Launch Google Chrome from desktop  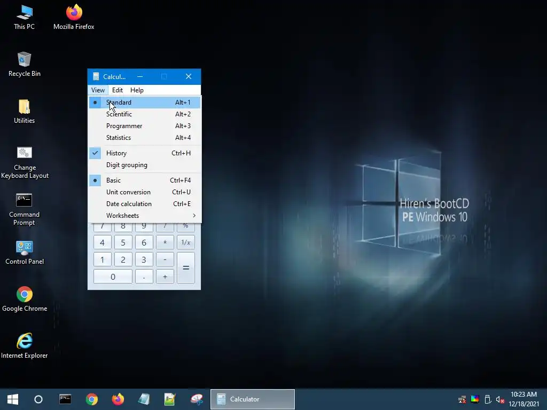coord(25,299)
